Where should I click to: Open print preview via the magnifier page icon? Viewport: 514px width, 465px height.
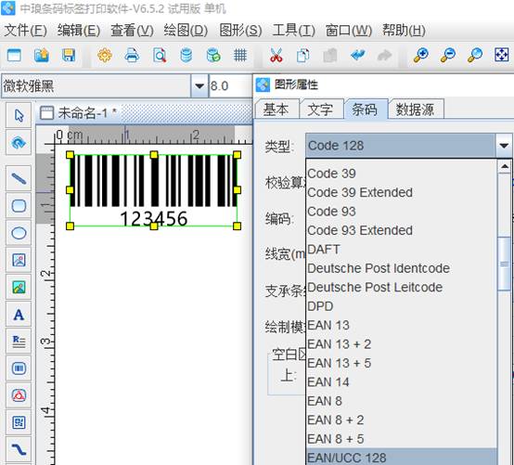coord(160,55)
